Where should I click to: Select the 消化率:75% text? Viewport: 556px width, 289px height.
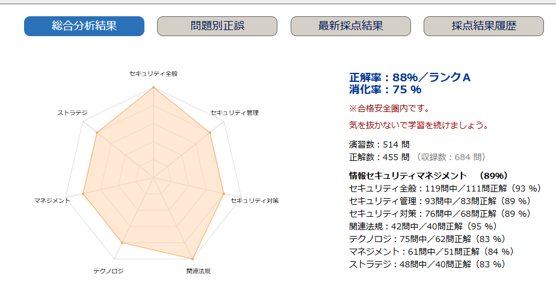click(386, 90)
